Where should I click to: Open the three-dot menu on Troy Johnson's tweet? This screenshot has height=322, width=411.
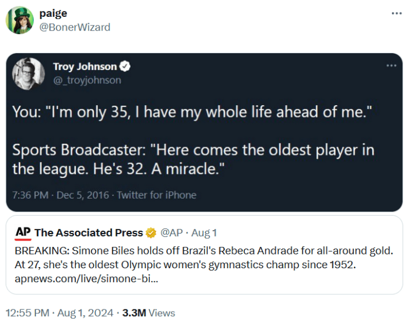391,65
